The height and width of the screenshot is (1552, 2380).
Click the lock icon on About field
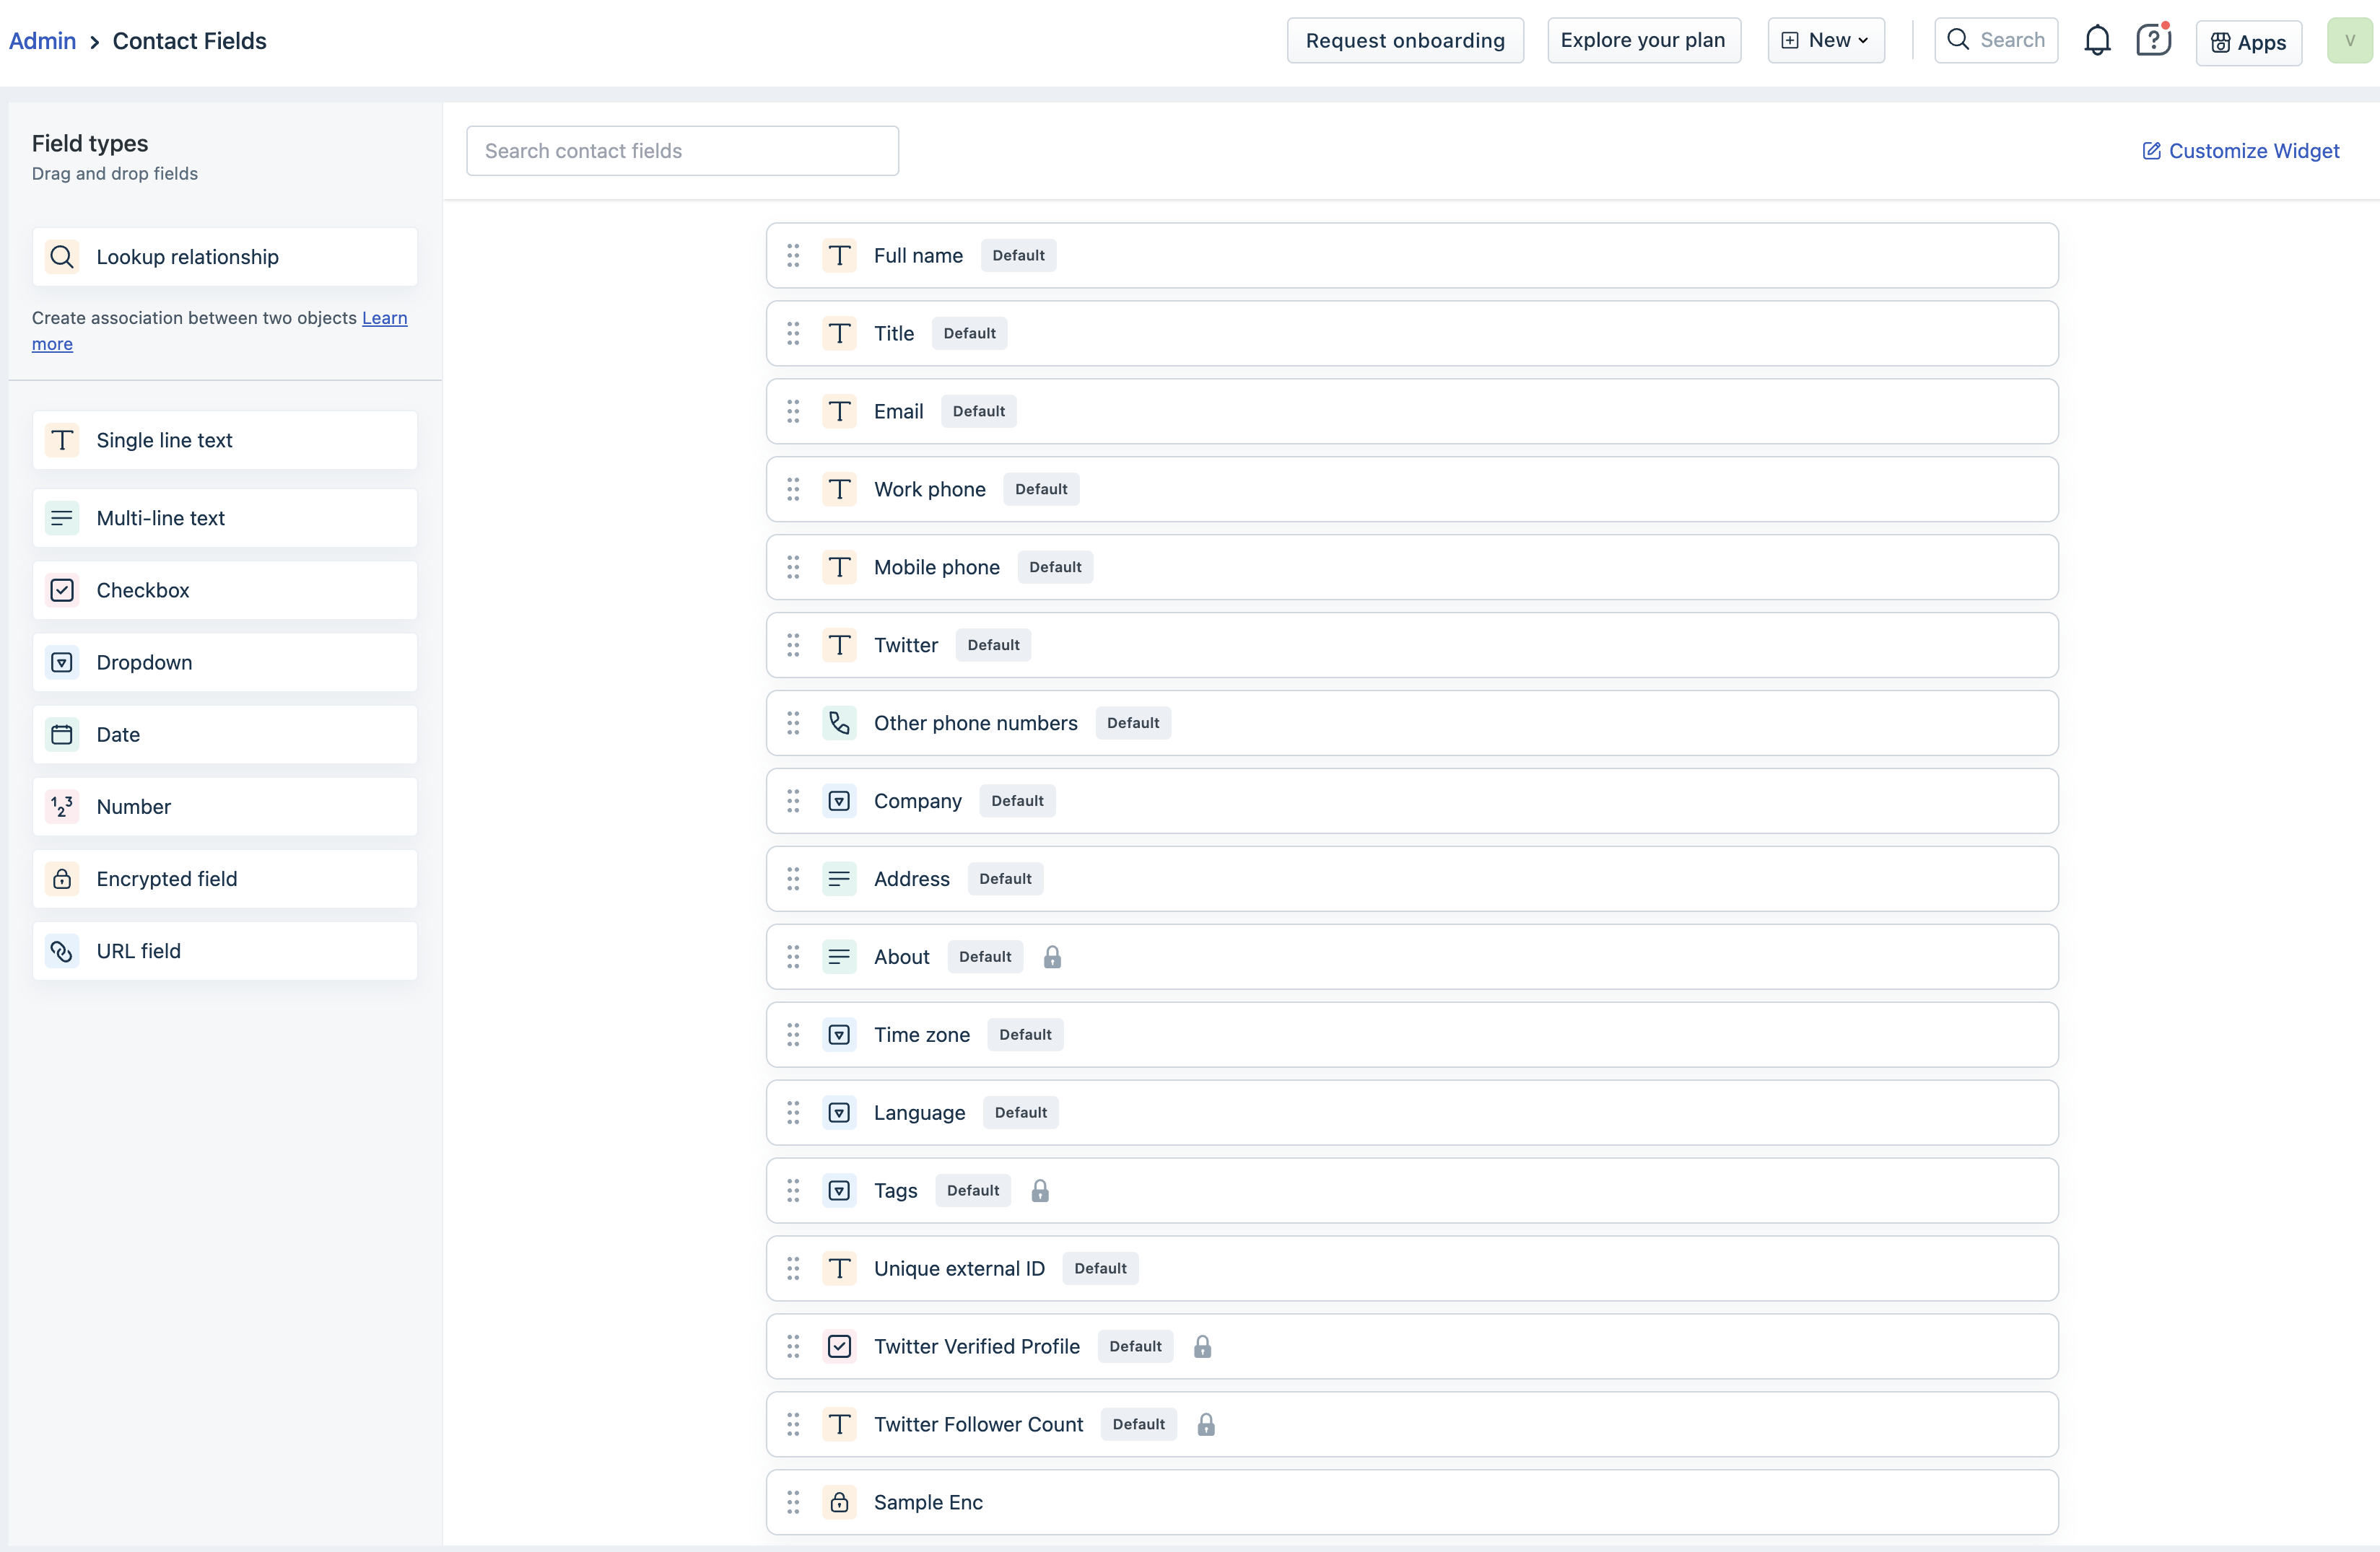click(1052, 957)
